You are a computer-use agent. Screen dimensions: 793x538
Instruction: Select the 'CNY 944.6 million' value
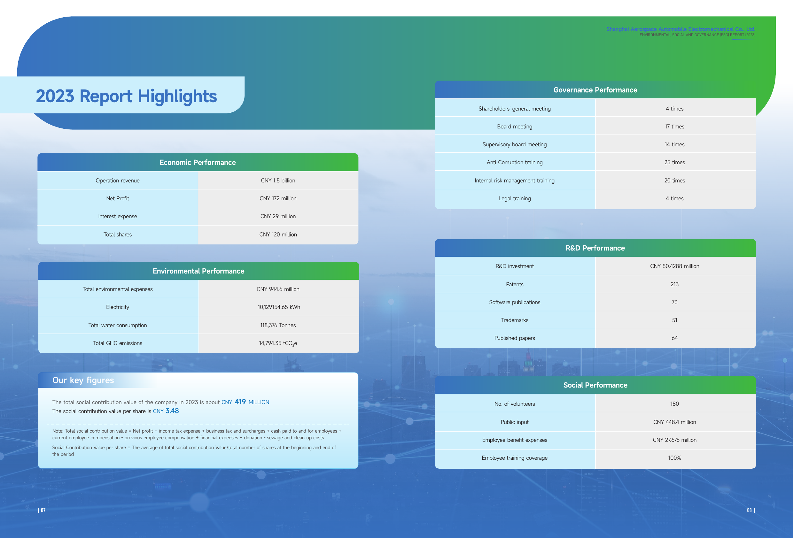278,289
